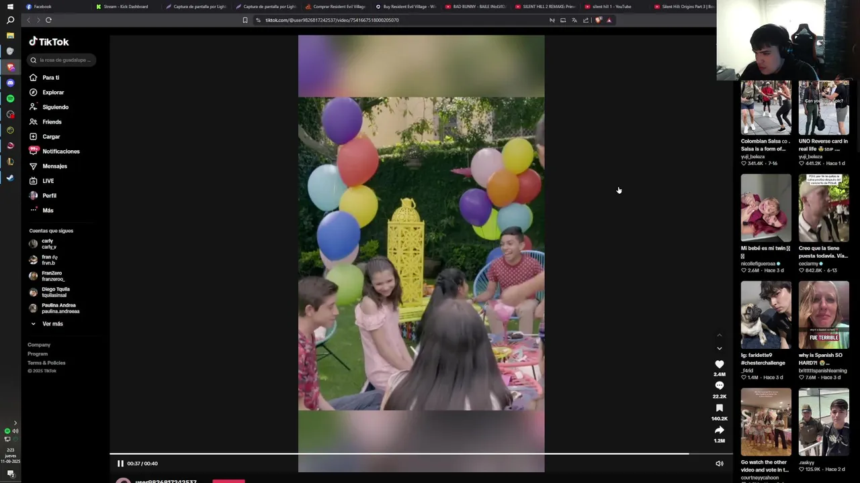Click the tiktok.com address bar URL
The height and width of the screenshot is (483, 860).
click(x=332, y=20)
